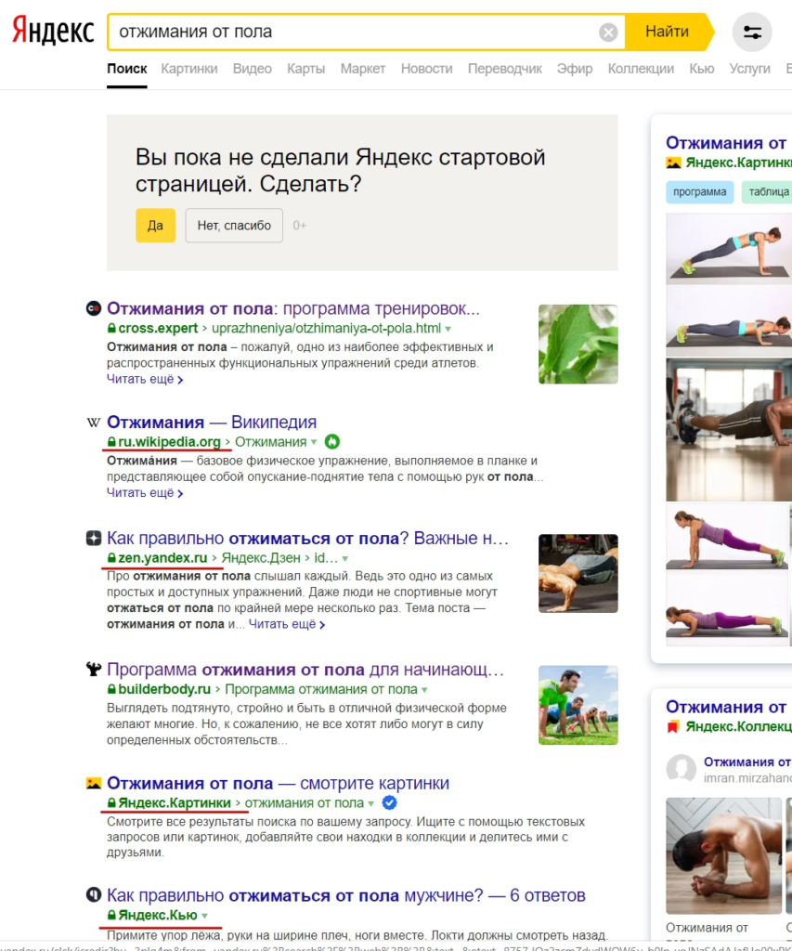Decline with the Нет, спасибо button

234,226
